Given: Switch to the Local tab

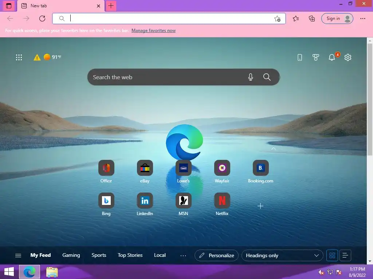Looking at the screenshot, I should (x=160, y=255).
